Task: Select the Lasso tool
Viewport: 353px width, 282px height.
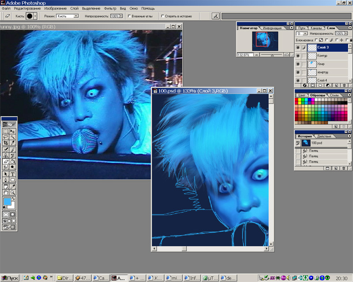Action: click(x=6, y=137)
